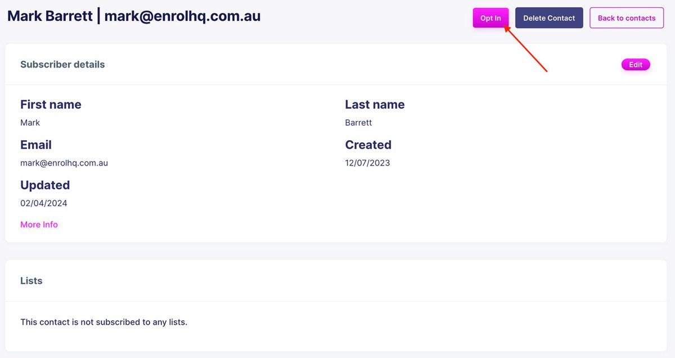Screen dimensions: 675x358
Task: Click the Opt In button
Action: click(x=490, y=18)
